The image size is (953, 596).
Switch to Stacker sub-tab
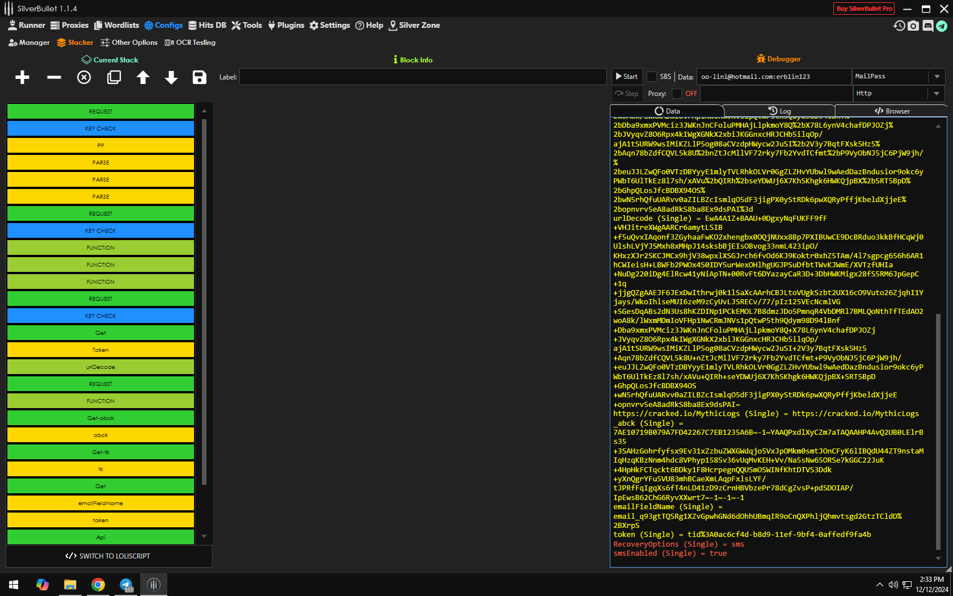[x=75, y=43]
